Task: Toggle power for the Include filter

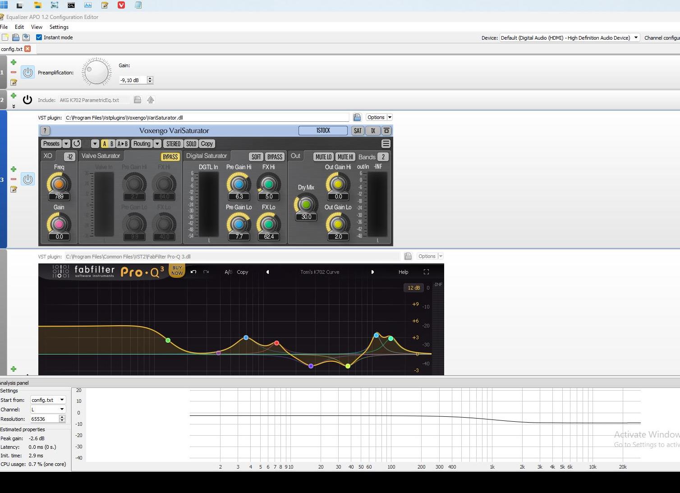Action: [x=28, y=100]
